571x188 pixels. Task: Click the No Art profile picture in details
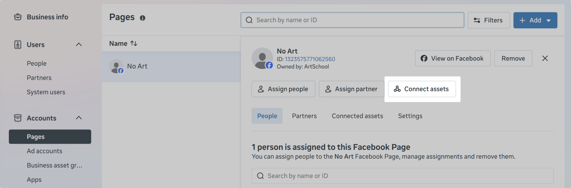(262, 58)
